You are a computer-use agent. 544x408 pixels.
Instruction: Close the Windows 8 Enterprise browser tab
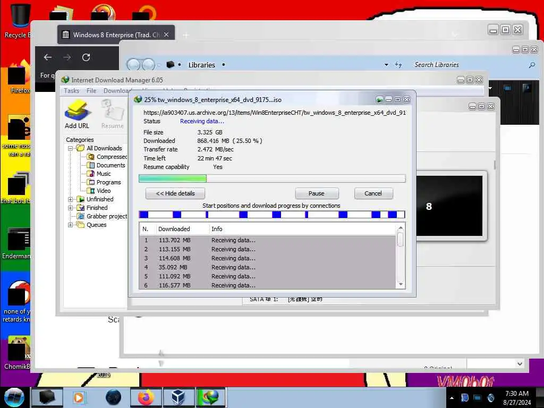(x=166, y=35)
